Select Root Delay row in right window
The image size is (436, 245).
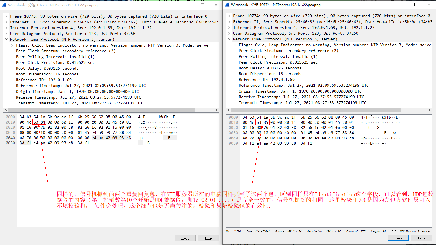(329, 68)
